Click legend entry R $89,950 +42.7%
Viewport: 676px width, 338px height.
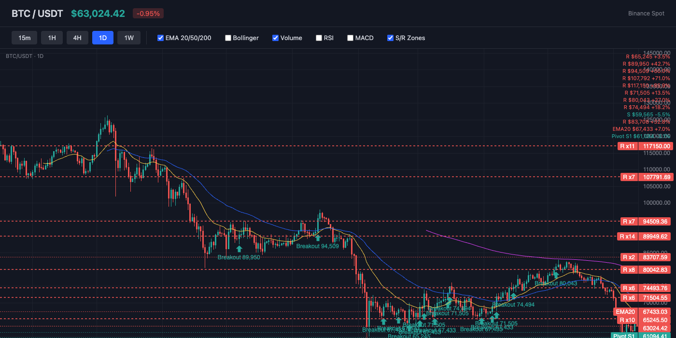click(646, 64)
